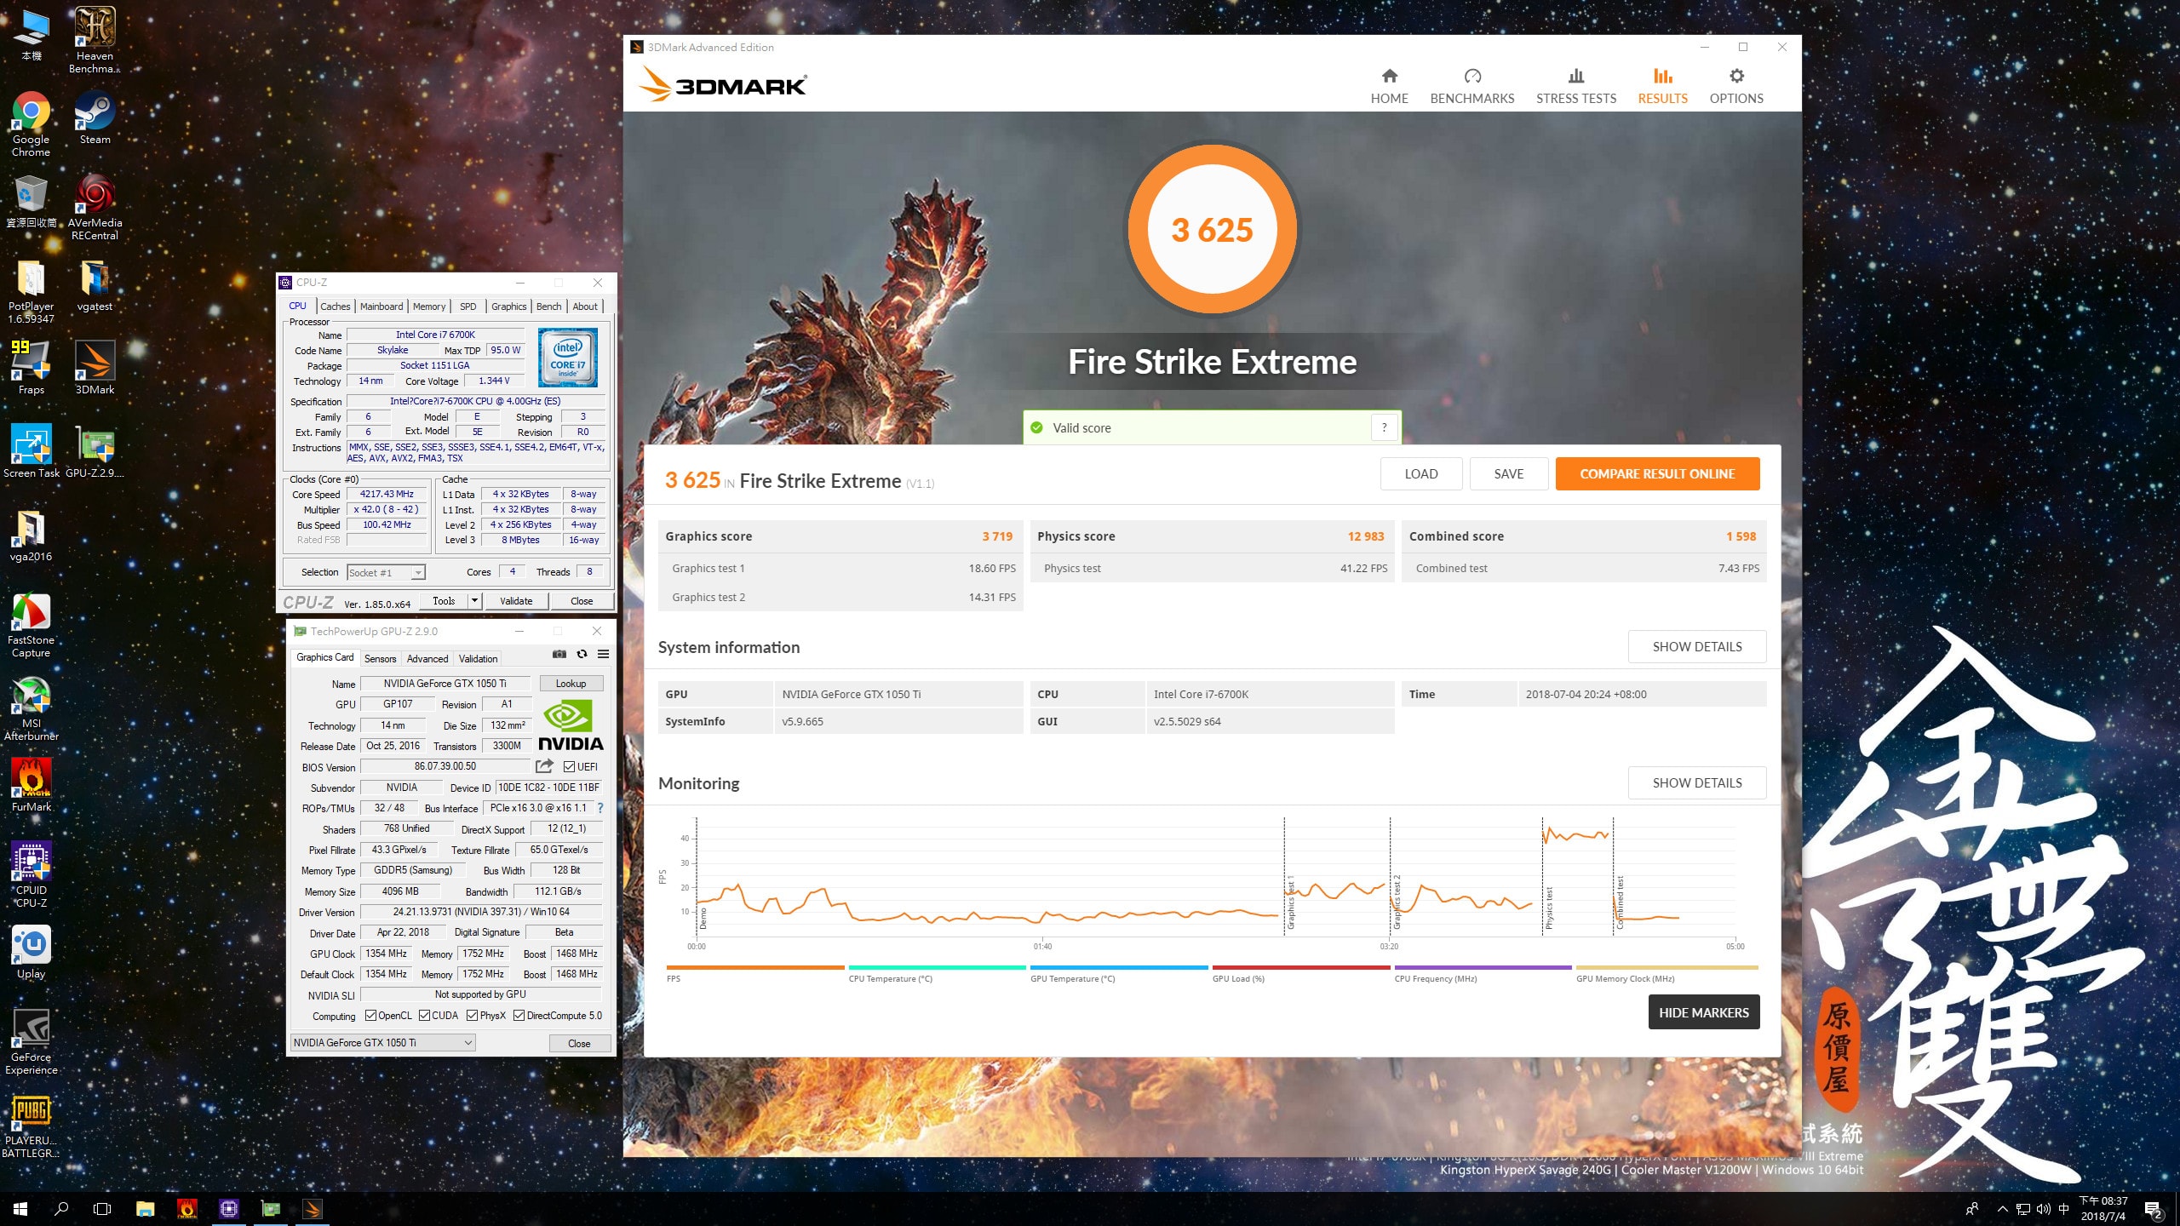This screenshot has width=2180, height=1226.
Task: Open the Bench tab in CPU-Z
Action: click(548, 306)
